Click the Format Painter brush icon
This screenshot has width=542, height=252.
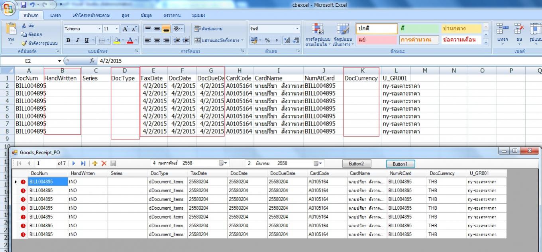pyautogui.click(x=24, y=43)
